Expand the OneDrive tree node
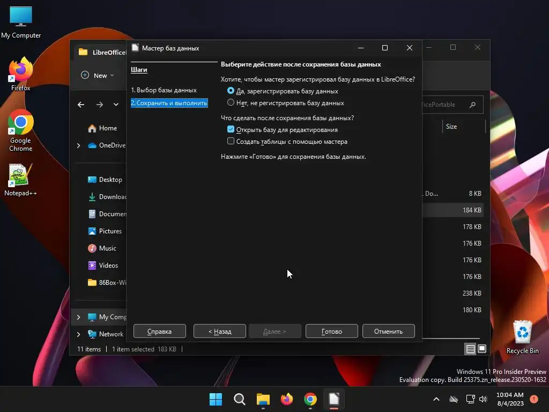The width and height of the screenshot is (549, 412). coord(78,145)
